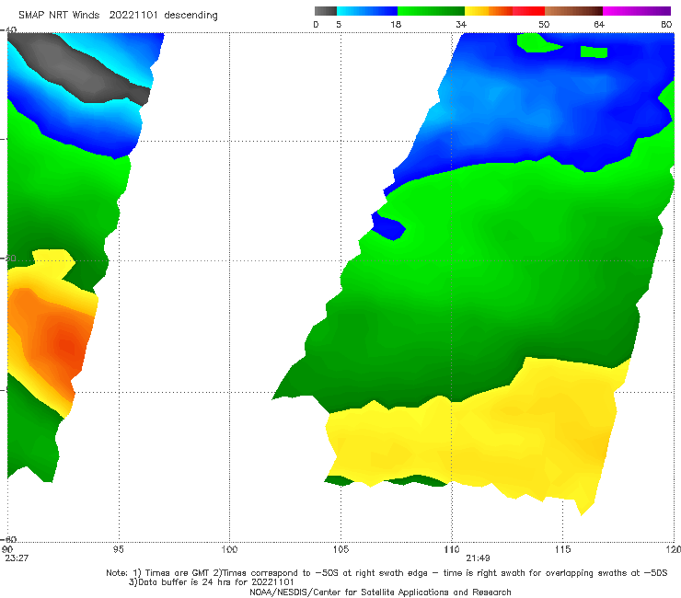
Task: Click the blue segment of the wind color bar
Action: click(x=367, y=11)
